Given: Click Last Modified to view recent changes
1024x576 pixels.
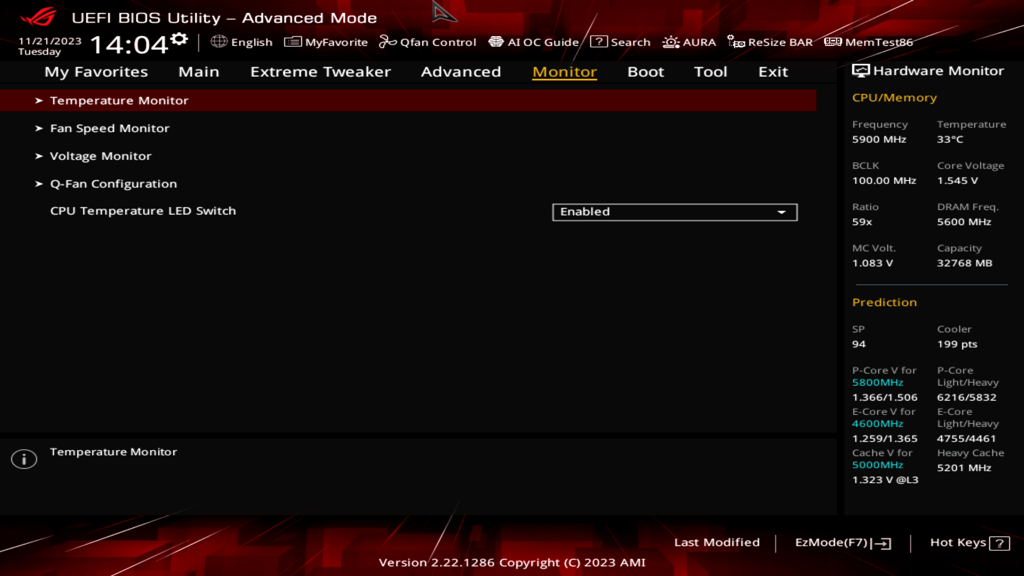Looking at the screenshot, I should click(717, 542).
